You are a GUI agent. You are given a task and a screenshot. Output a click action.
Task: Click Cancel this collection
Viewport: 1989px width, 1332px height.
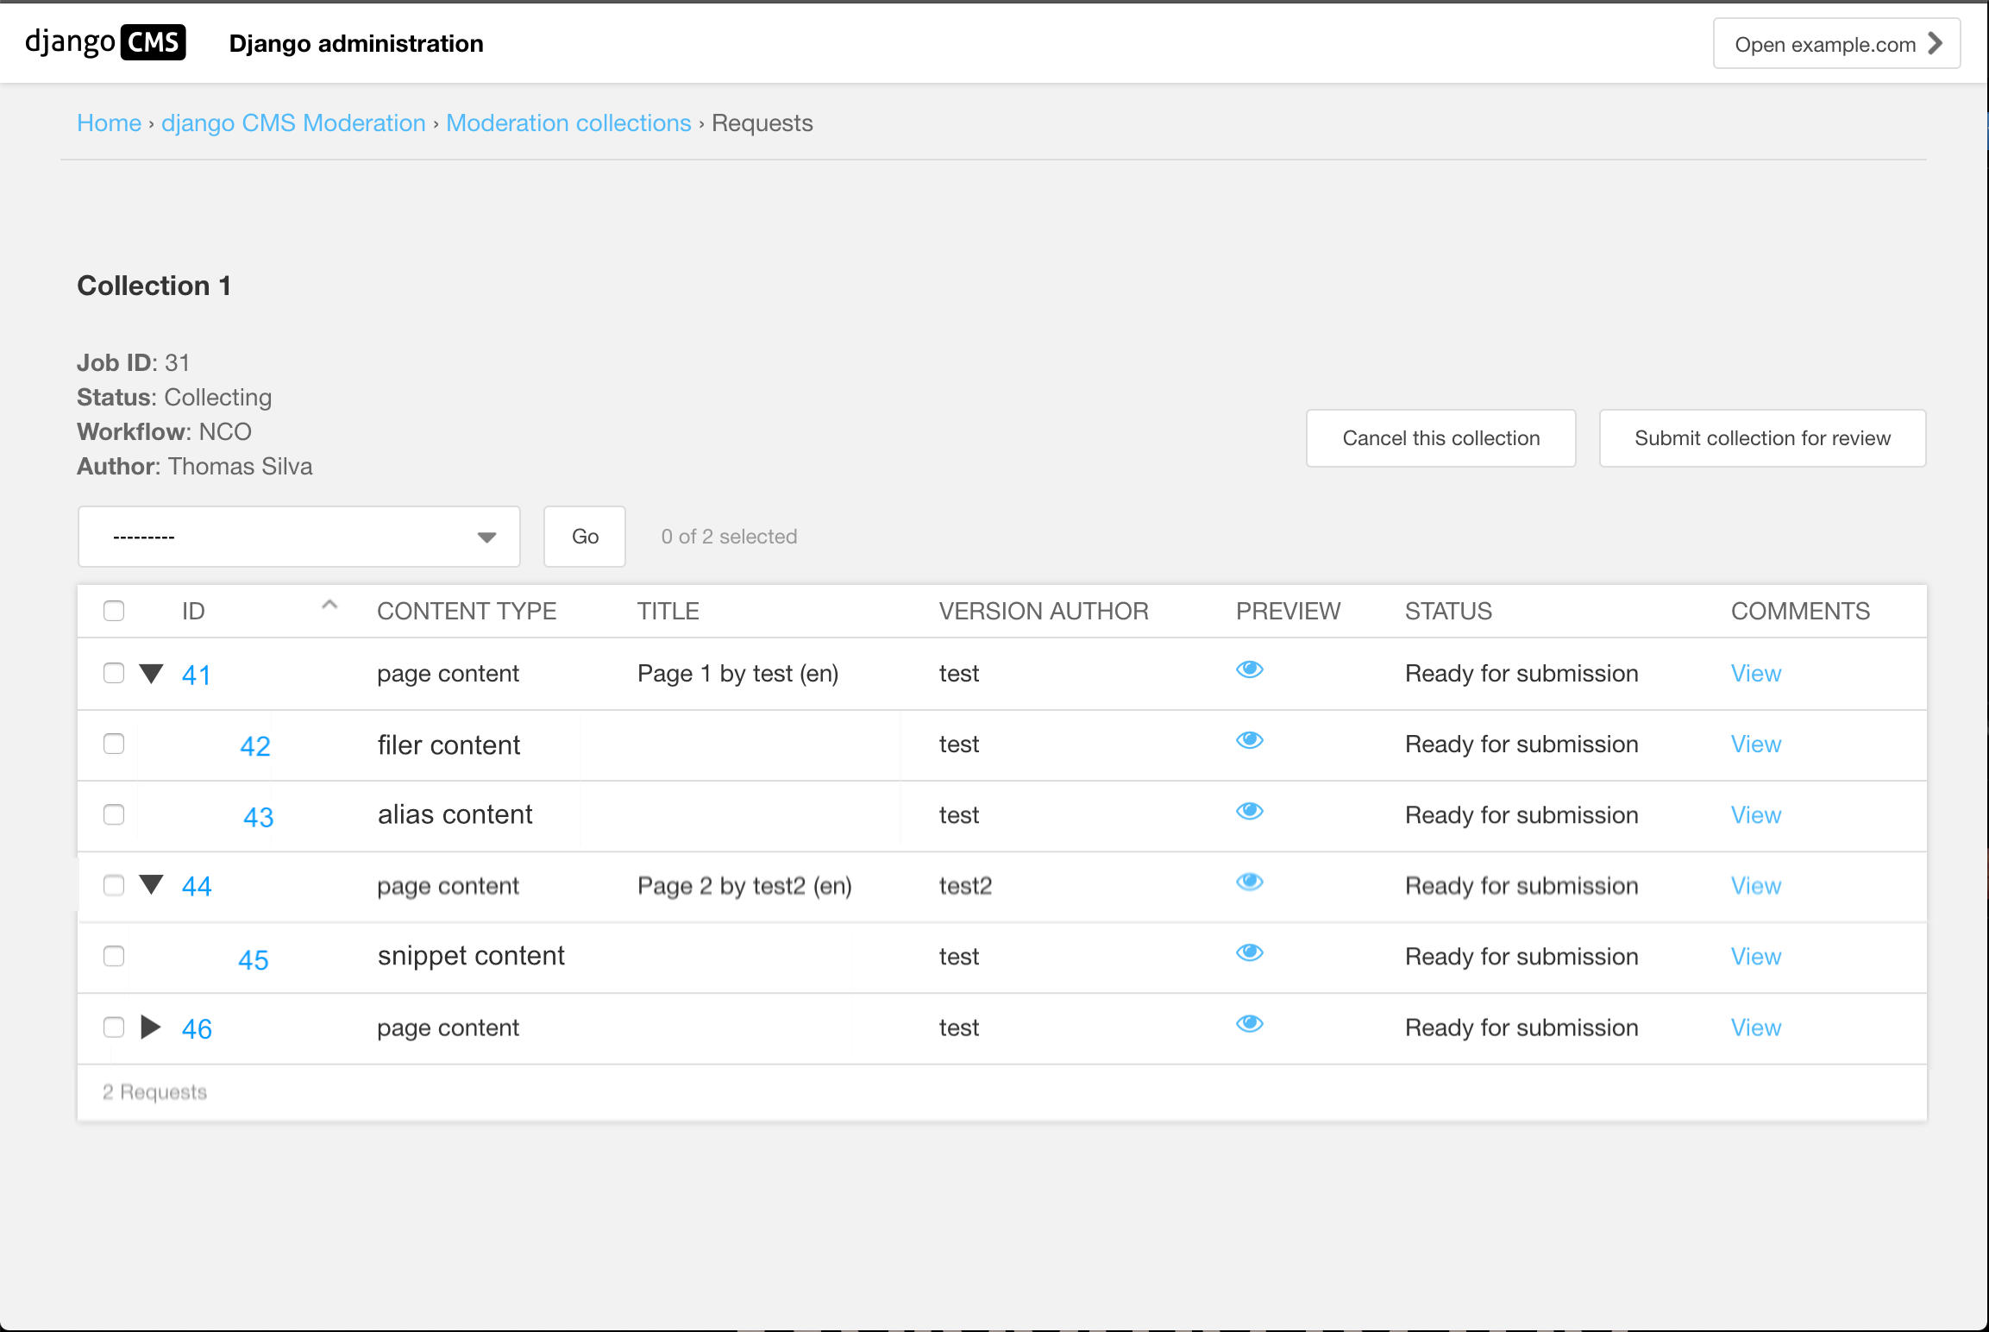click(x=1441, y=438)
